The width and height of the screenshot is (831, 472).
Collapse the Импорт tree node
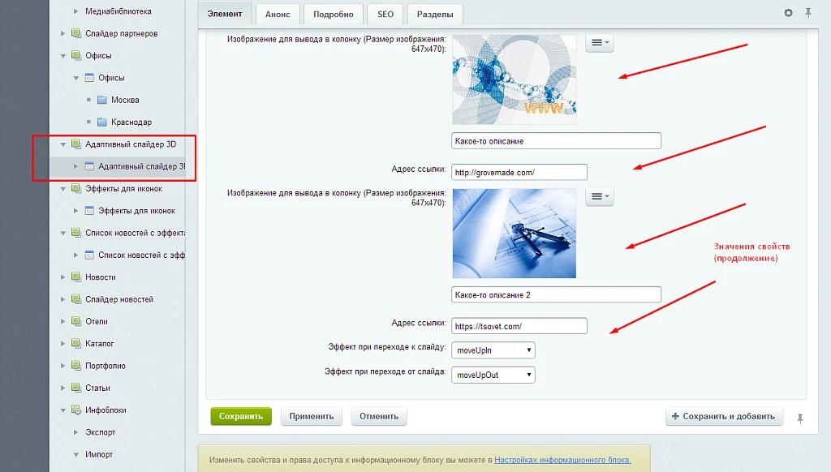(x=75, y=454)
